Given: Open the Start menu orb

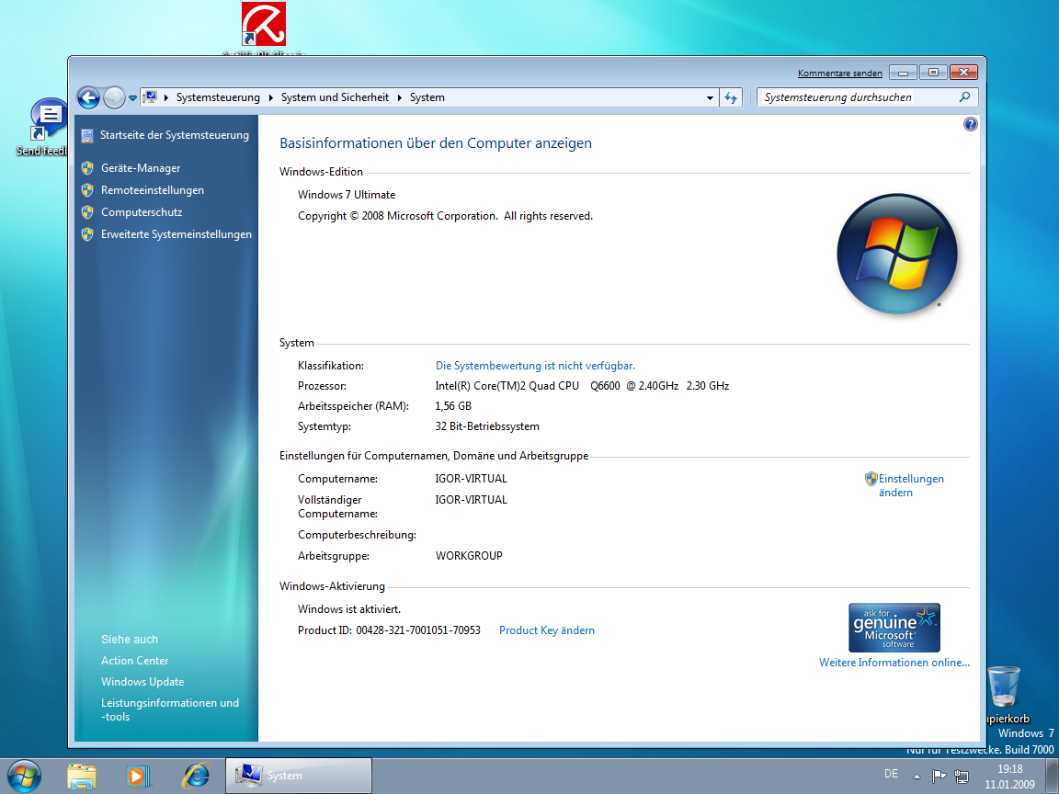Looking at the screenshot, I should click(24, 776).
